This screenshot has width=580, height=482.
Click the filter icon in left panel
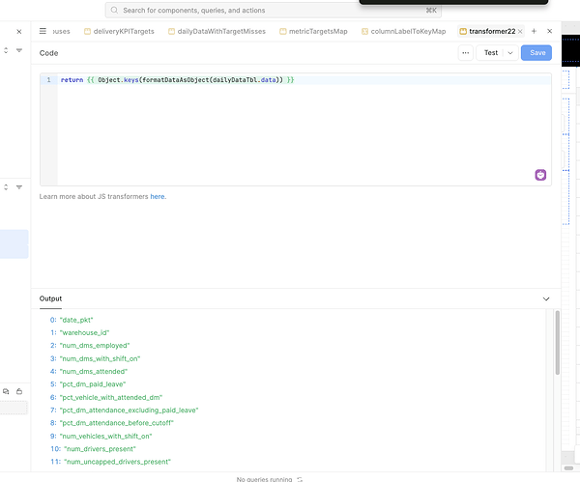click(x=18, y=50)
